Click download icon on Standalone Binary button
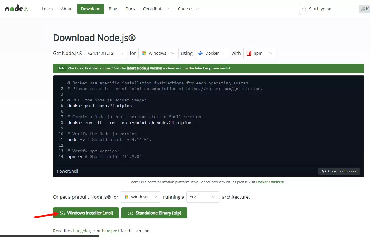370x237 pixels. pos(131,213)
